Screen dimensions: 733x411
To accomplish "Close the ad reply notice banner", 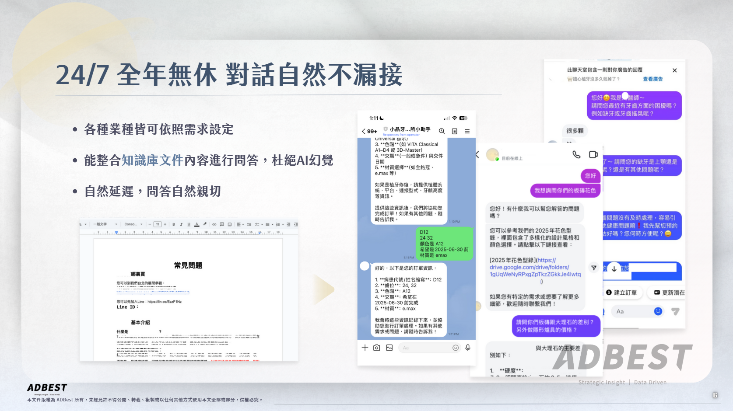I will pyautogui.click(x=674, y=70).
